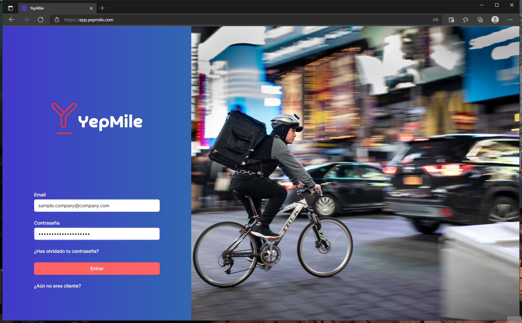Screen dimensions: 522x323
Task: Click '¿Aún no eres cliente?' link
Action: [x=58, y=286]
